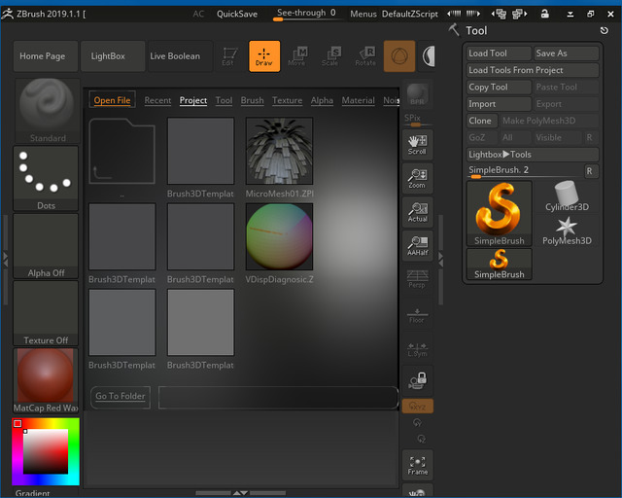Toggle the camera lock button

click(417, 381)
